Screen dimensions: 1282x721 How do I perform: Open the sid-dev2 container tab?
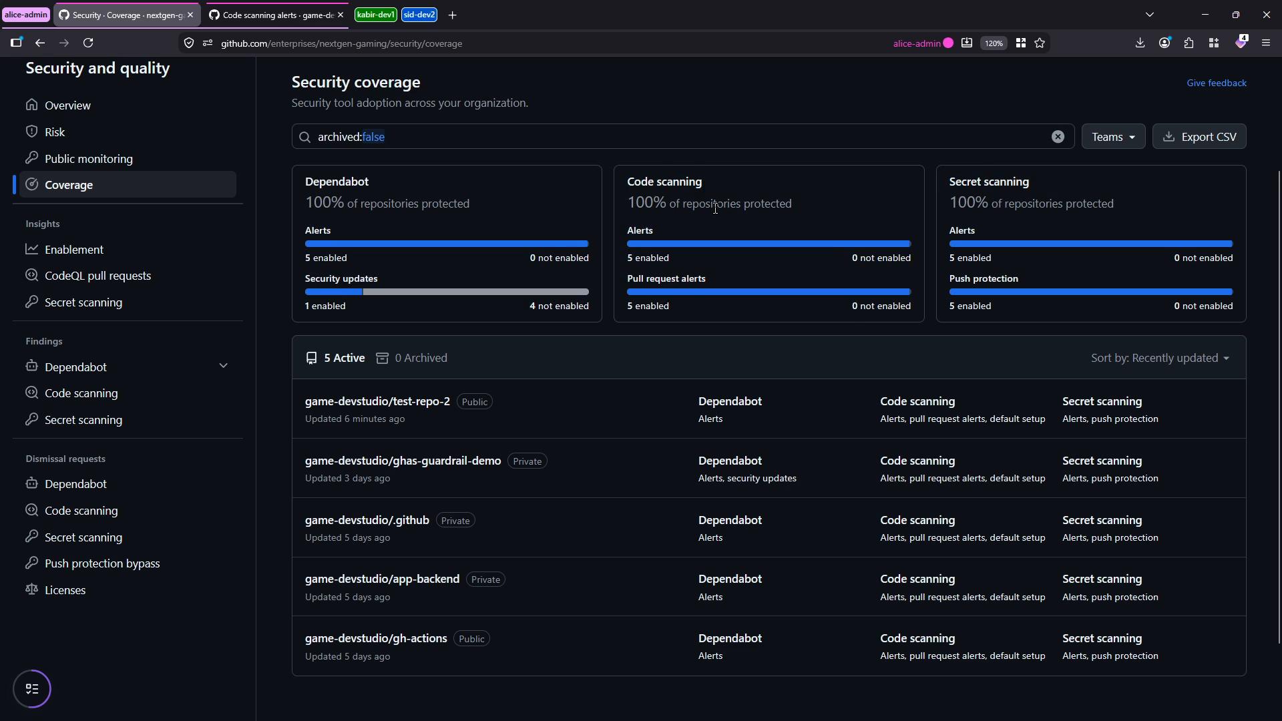tap(419, 15)
